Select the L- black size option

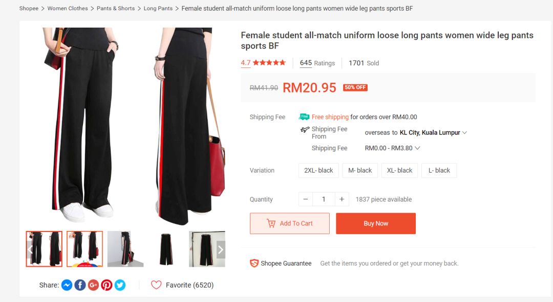point(439,171)
